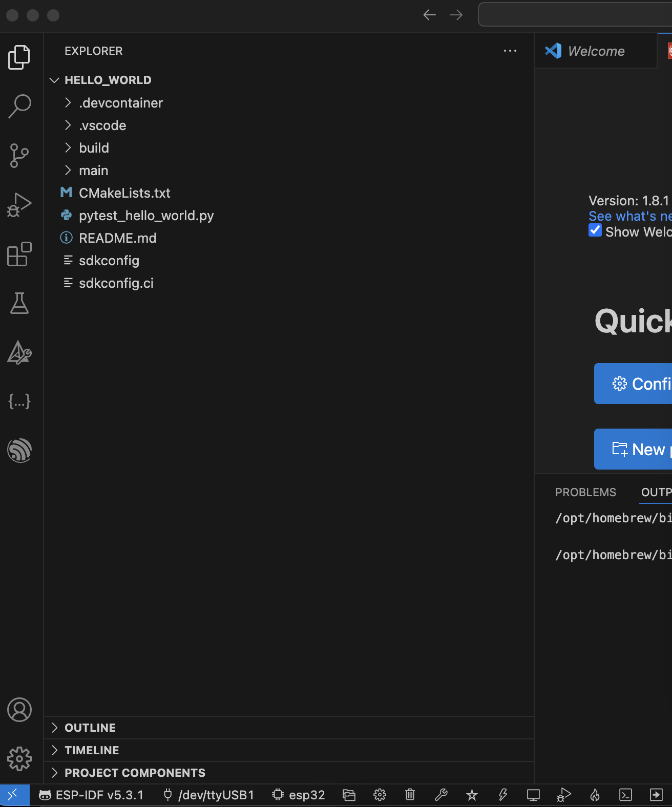Image resolution: width=672 pixels, height=807 pixels.
Task: Expand the TIMELINE section
Action: 289,750
